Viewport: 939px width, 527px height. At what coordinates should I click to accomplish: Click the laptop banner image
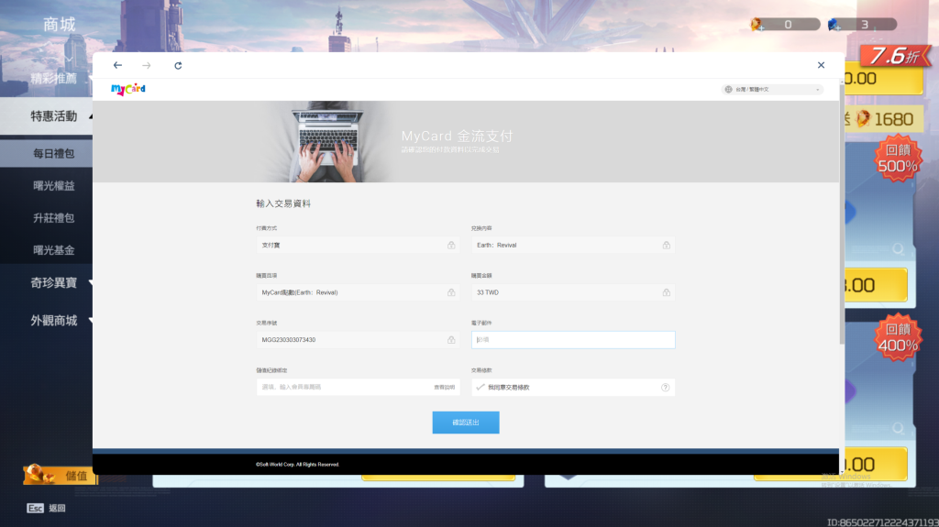pos(328,141)
